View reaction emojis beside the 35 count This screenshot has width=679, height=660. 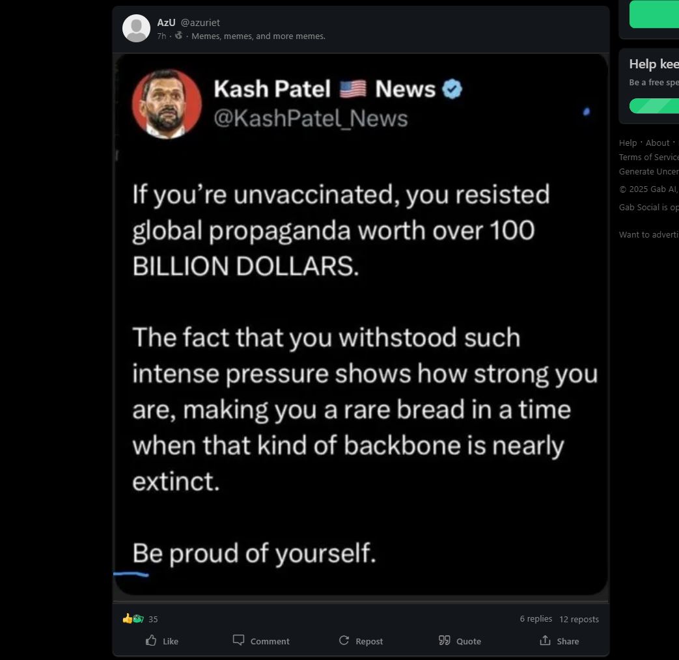click(x=133, y=619)
